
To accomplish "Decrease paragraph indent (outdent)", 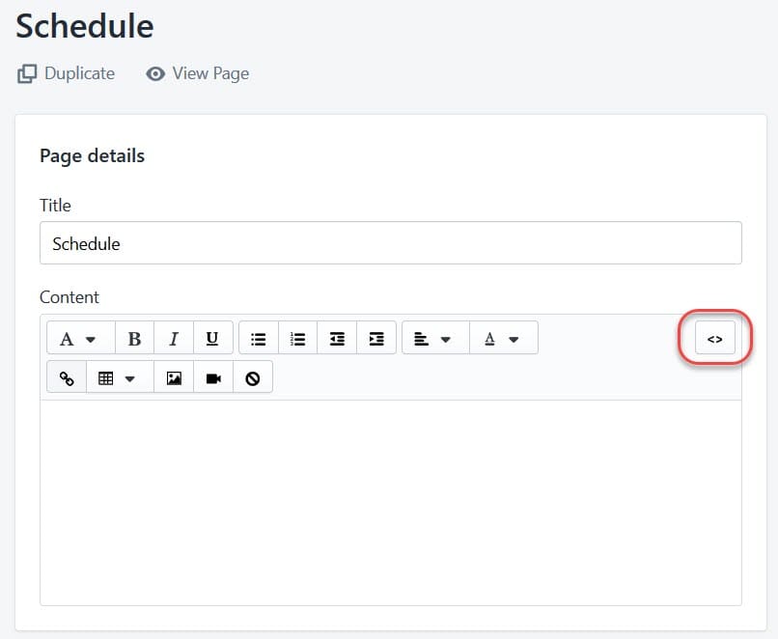I will pyautogui.click(x=337, y=339).
